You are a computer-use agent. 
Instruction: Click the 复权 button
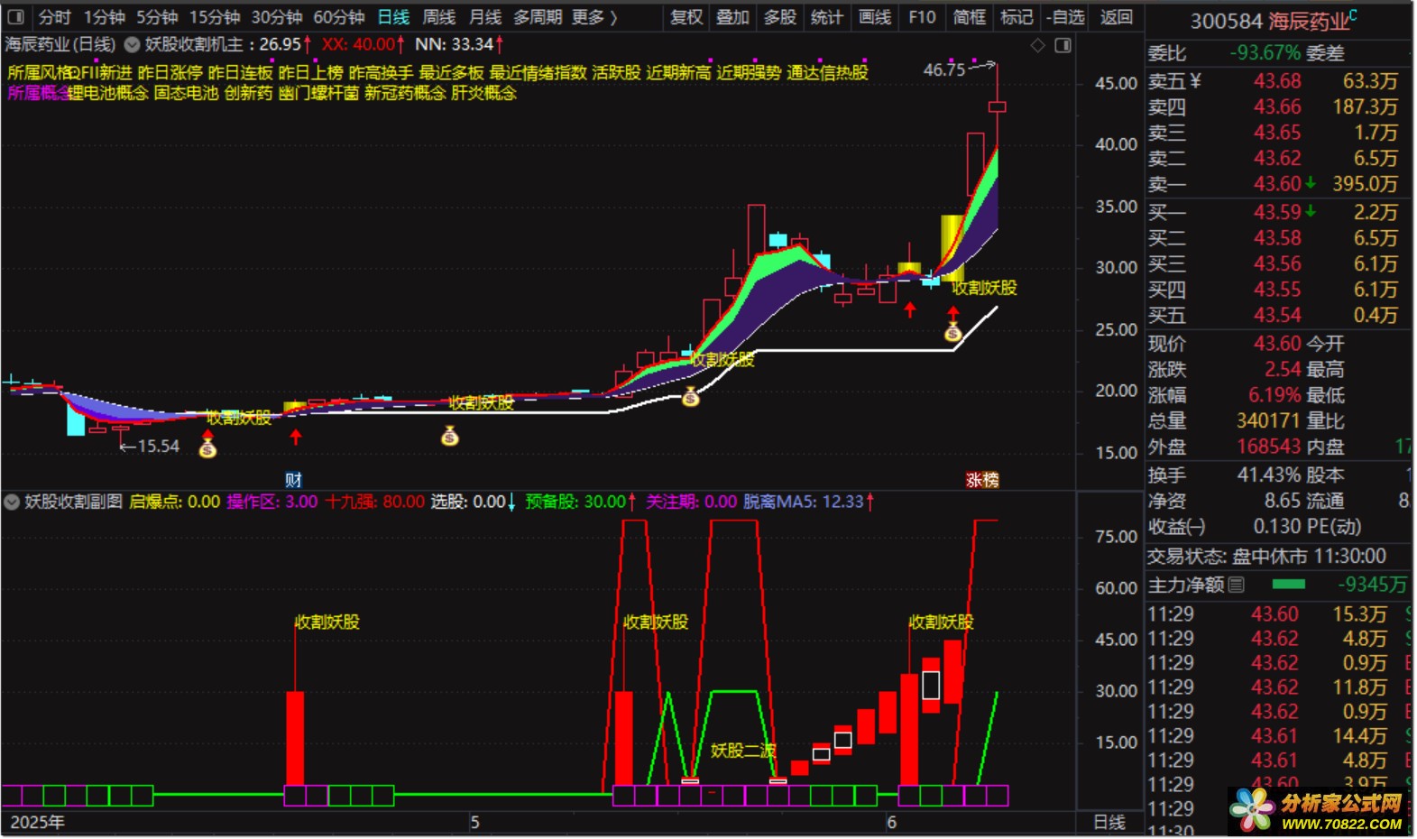(686, 17)
